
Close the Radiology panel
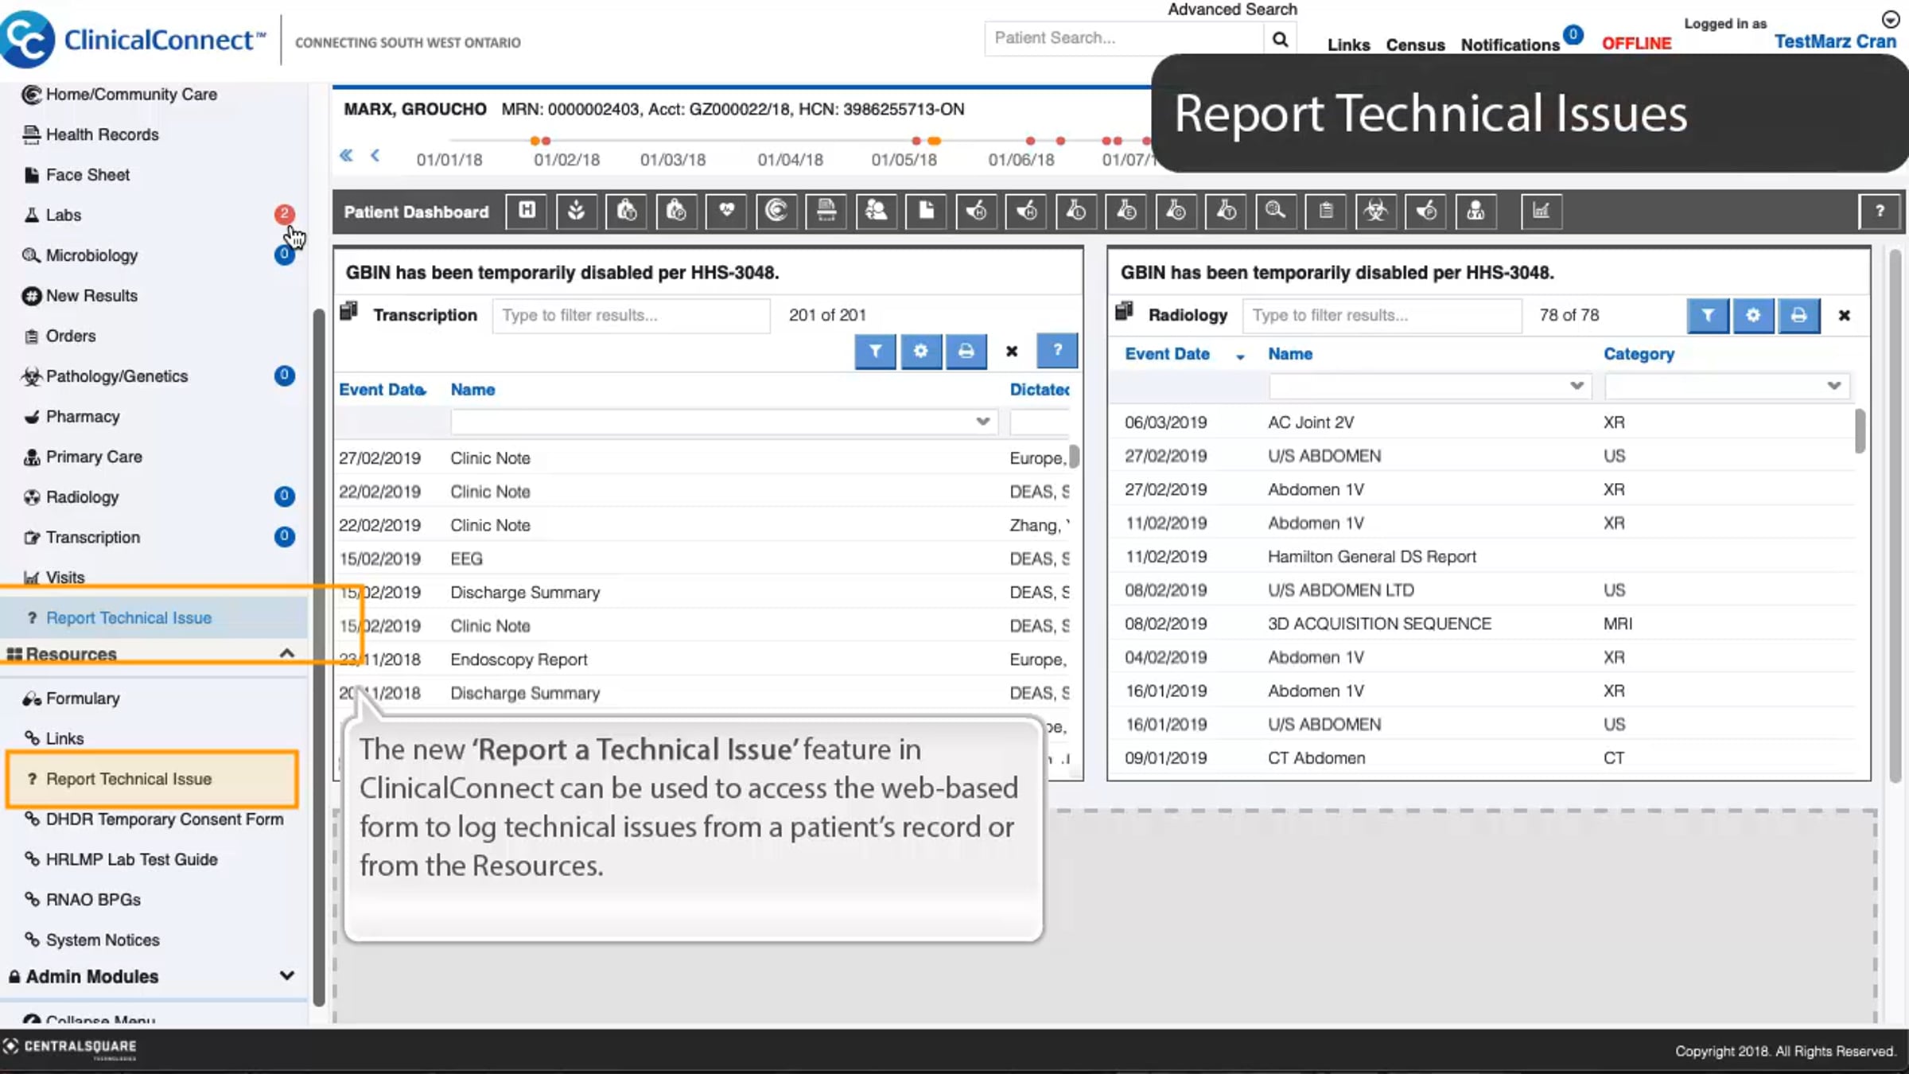point(1845,316)
